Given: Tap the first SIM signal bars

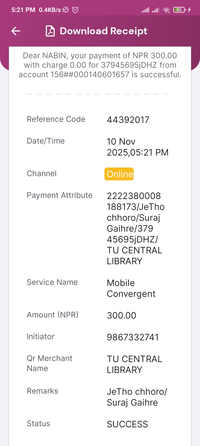Looking at the screenshot, I should [145, 10].
